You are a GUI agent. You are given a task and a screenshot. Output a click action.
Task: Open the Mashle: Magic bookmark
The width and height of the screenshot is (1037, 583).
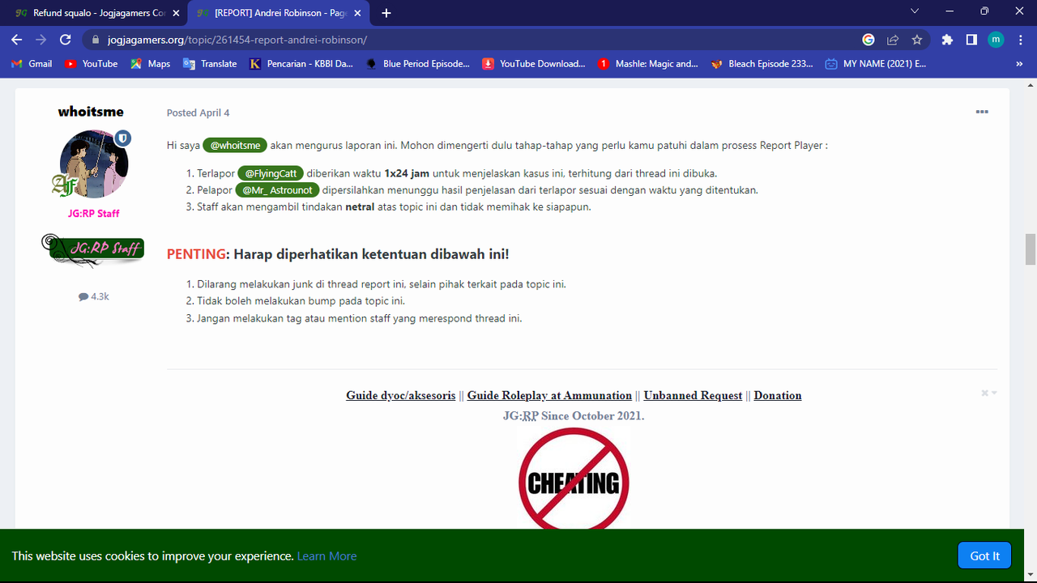coord(649,63)
